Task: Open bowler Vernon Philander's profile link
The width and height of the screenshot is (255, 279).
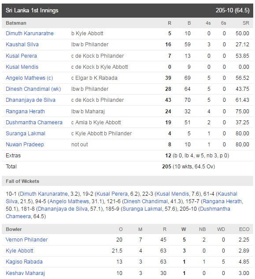Action: coord(26,240)
